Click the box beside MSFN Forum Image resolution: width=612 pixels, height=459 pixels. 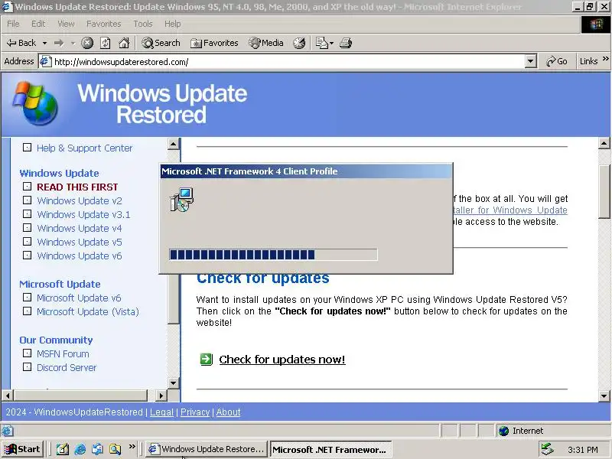click(x=27, y=353)
